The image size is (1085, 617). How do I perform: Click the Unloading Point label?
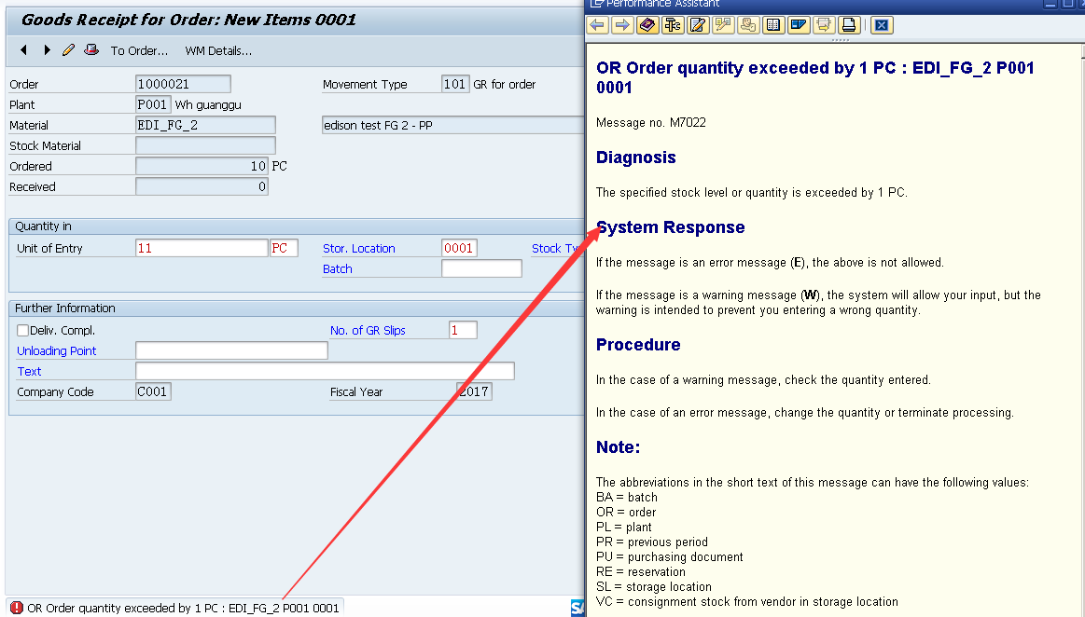[57, 350]
